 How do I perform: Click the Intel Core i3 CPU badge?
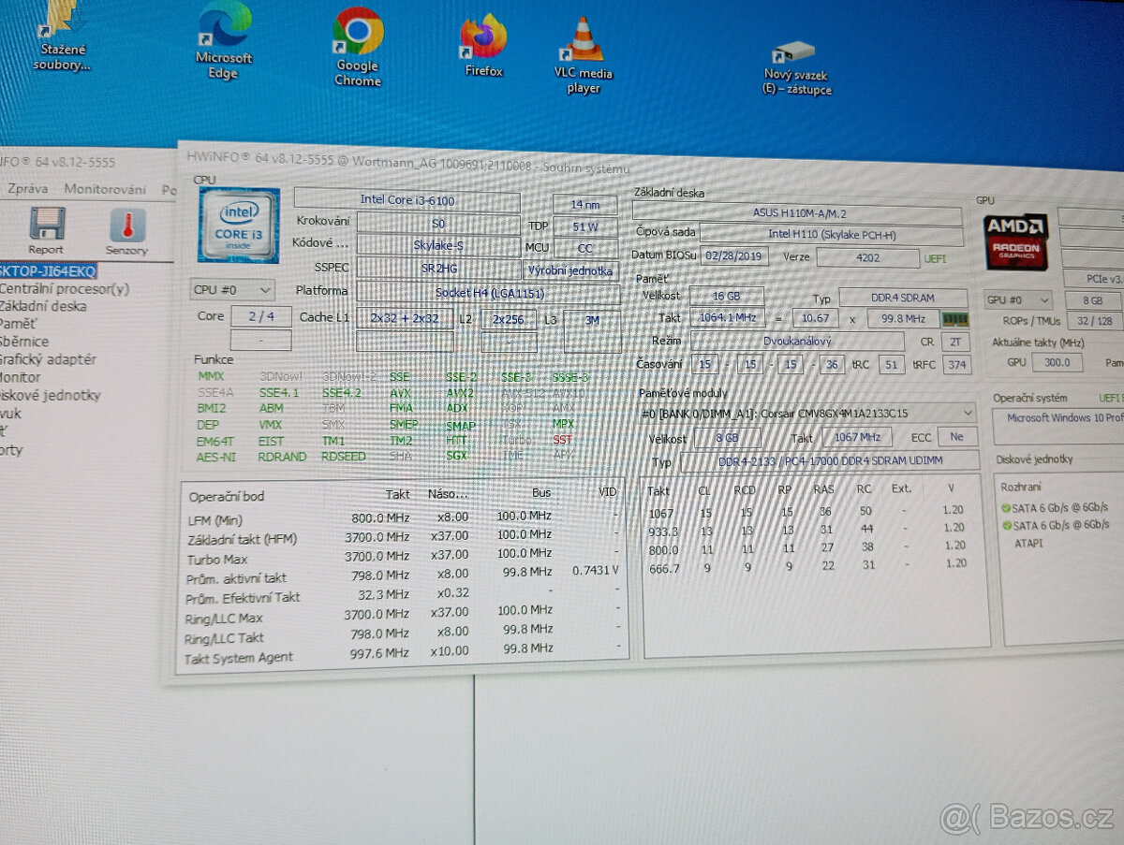click(237, 226)
